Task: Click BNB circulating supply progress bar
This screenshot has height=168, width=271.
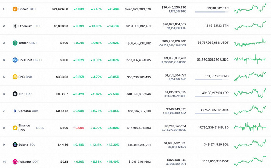Action: coord(211,79)
